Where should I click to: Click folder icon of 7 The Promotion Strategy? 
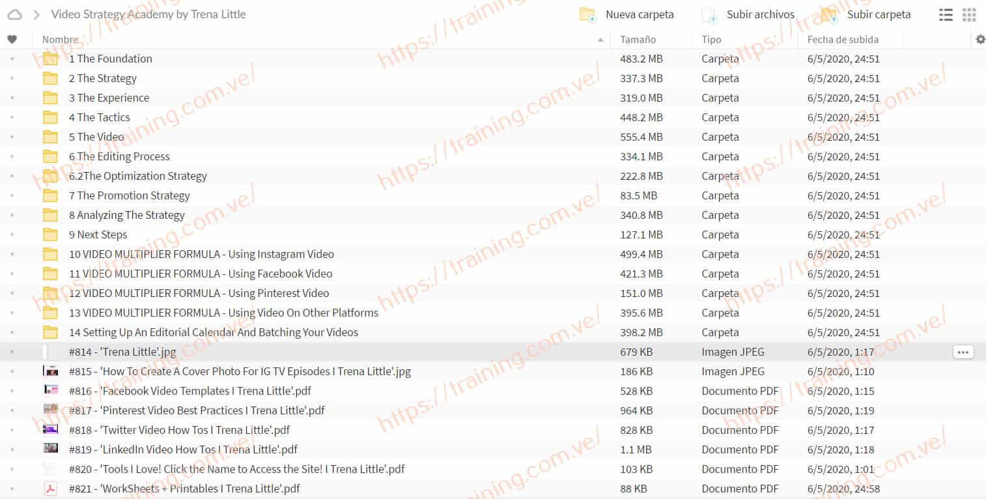(50, 195)
